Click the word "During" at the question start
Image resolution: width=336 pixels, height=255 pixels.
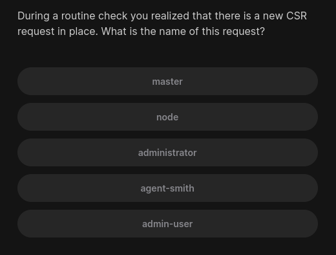(x=34, y=16)
